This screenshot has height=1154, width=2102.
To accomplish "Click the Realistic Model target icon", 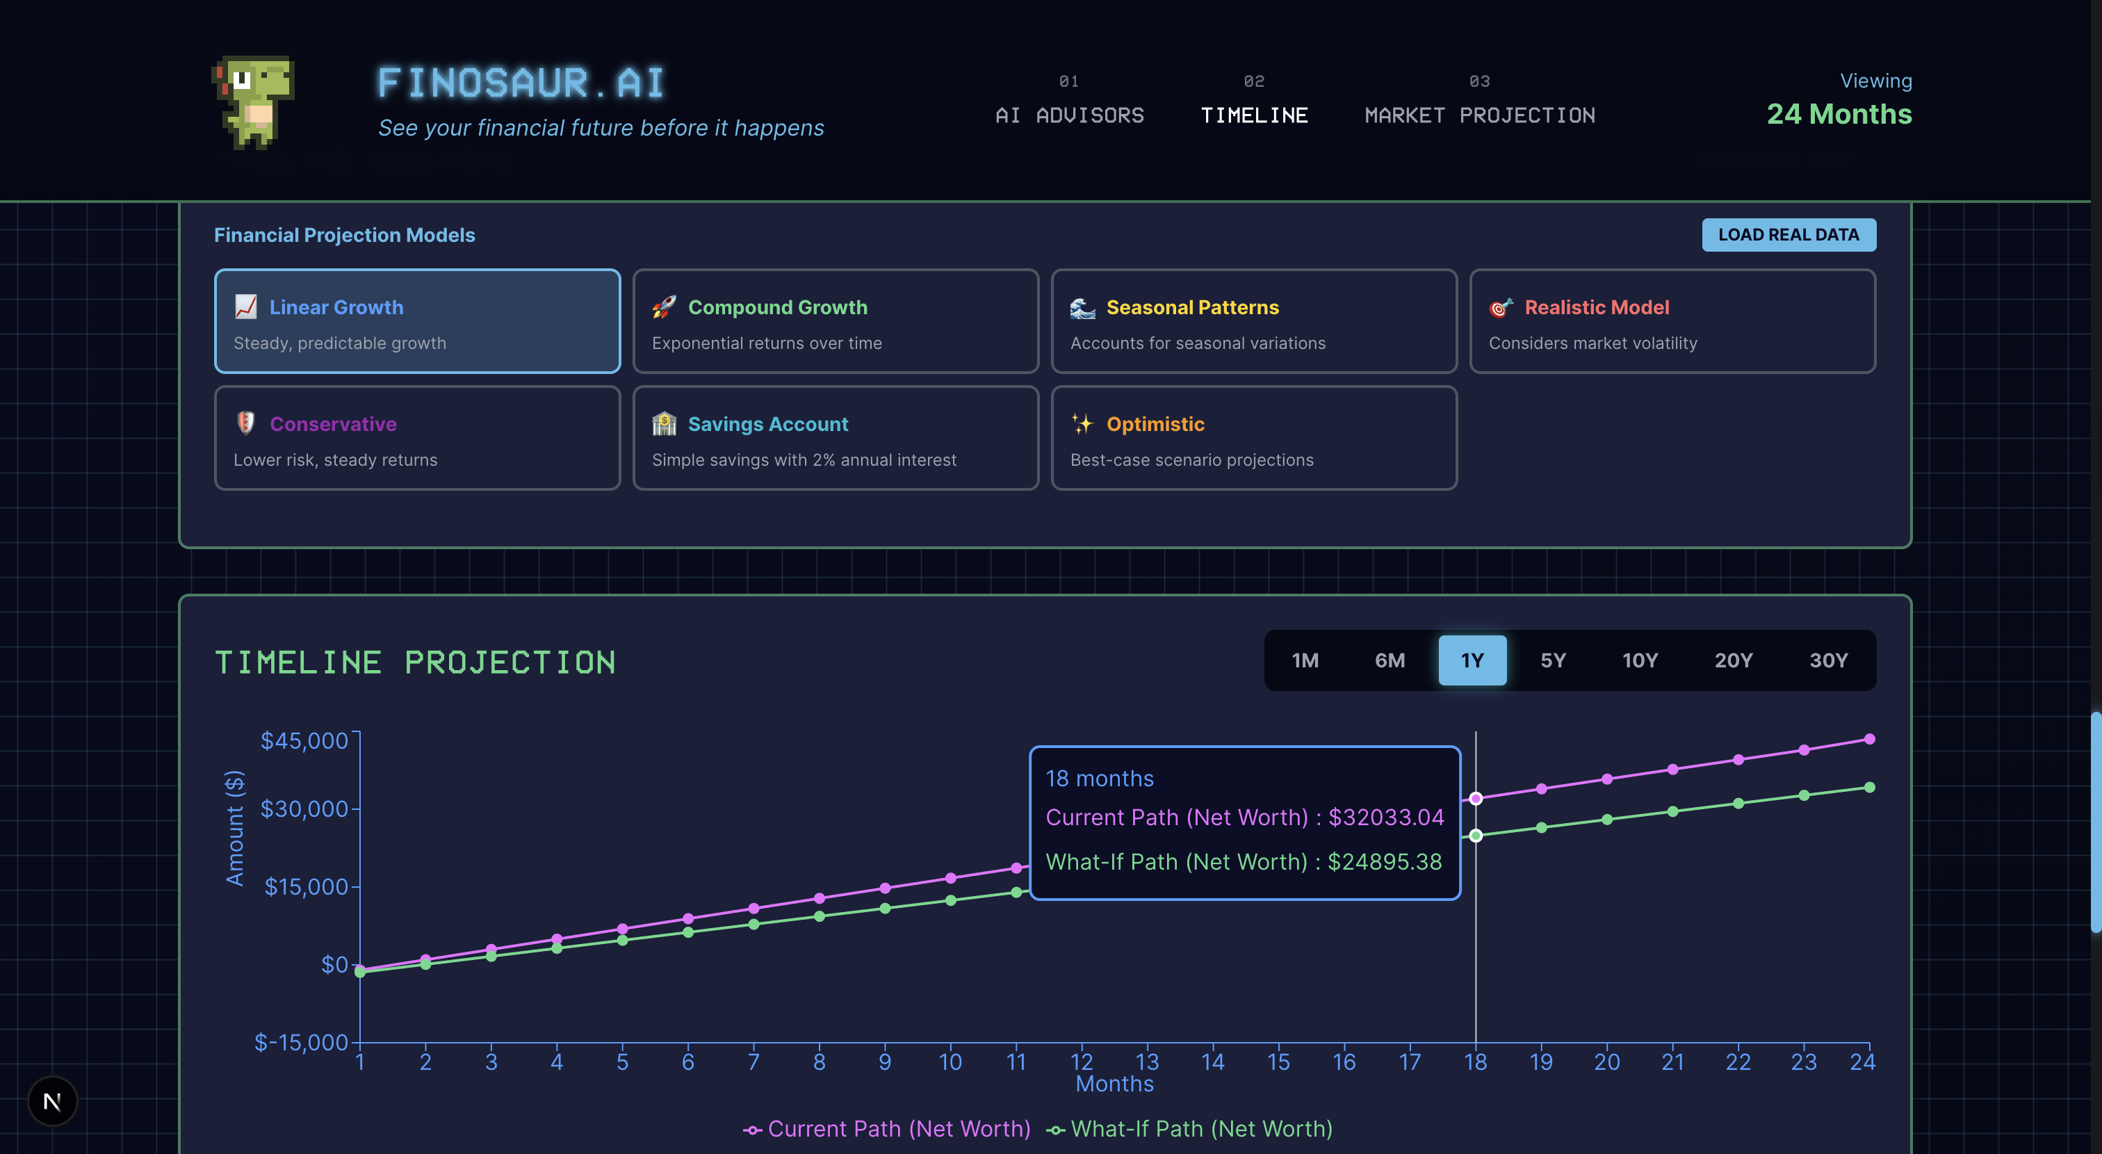I will pos(1501,308).
